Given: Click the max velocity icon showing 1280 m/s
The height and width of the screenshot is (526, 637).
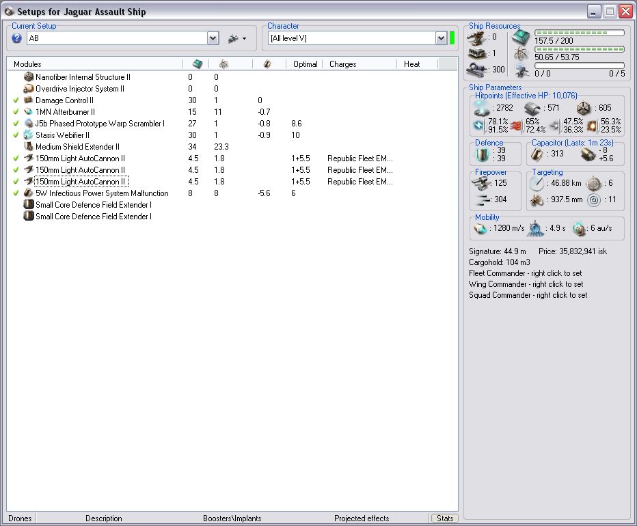Looking at the screenshot, I should [480, 229].
